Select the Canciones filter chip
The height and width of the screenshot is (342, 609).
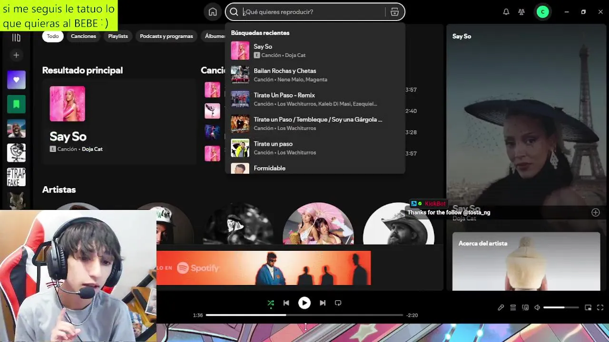click(83, 36)
